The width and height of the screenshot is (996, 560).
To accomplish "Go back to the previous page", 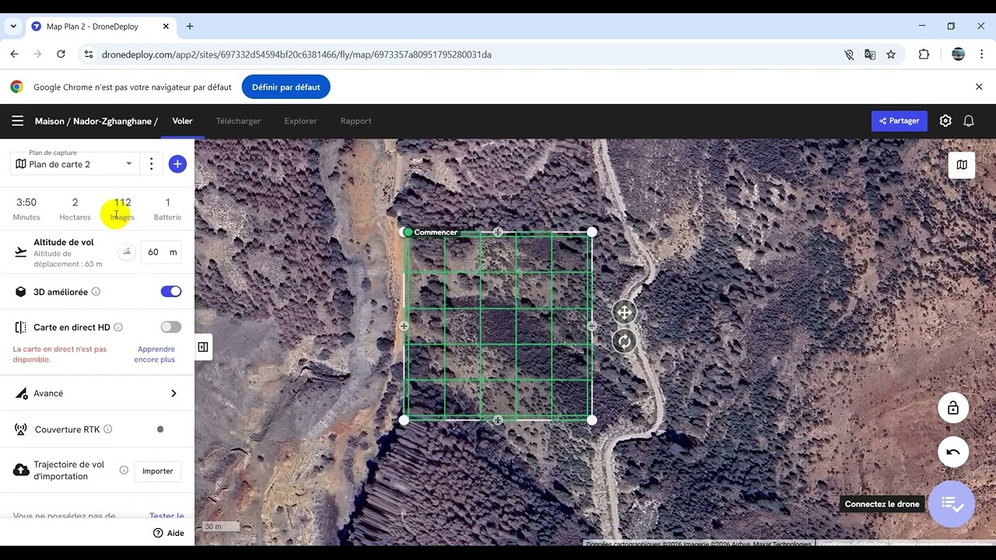I will 14,54.
